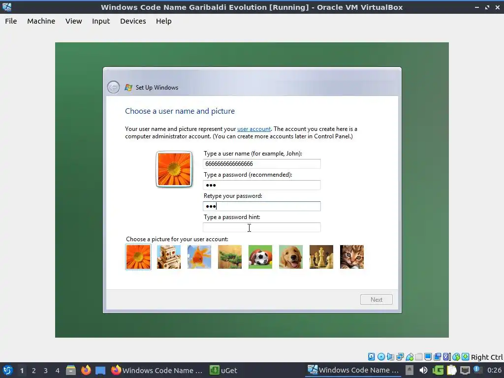This screenshot has height=378, width=504.
Task: Click the Right Ctrl host key label
Action: 487,357
